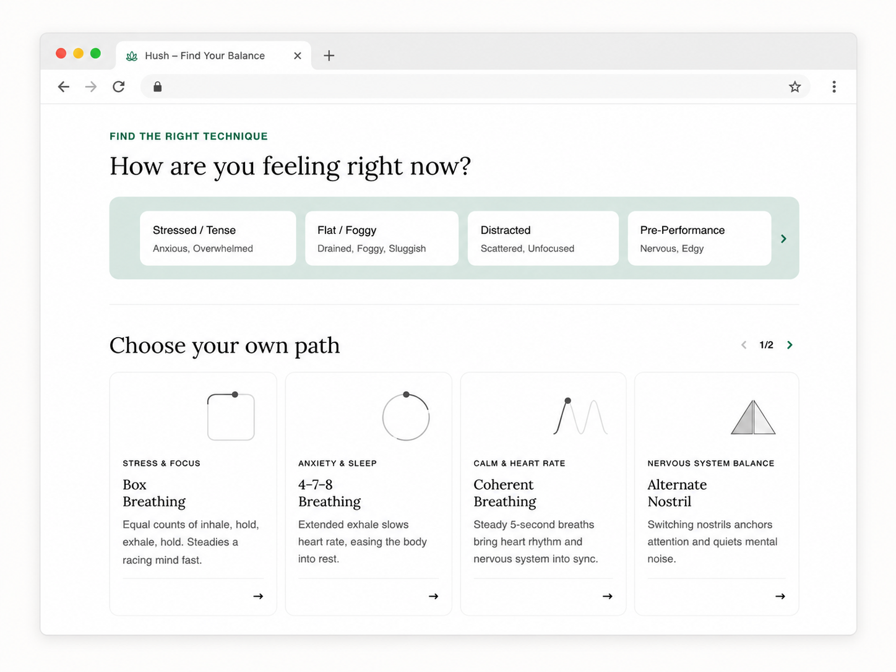Bookmark the page with the star icon

point(795,87)
